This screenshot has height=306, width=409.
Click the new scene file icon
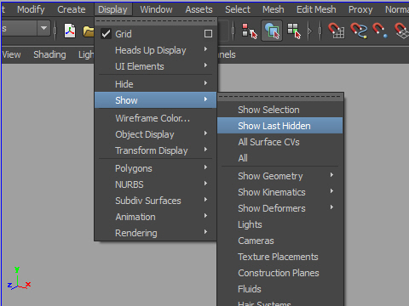tap(70, 31)
